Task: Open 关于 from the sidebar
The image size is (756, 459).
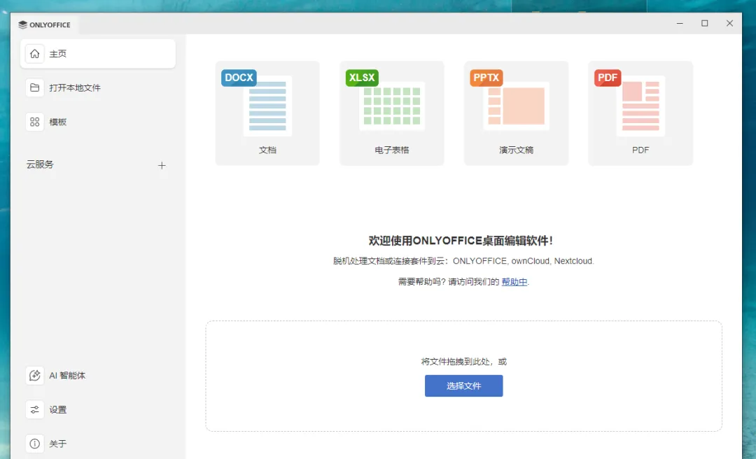Action: [x=98, y=444]
